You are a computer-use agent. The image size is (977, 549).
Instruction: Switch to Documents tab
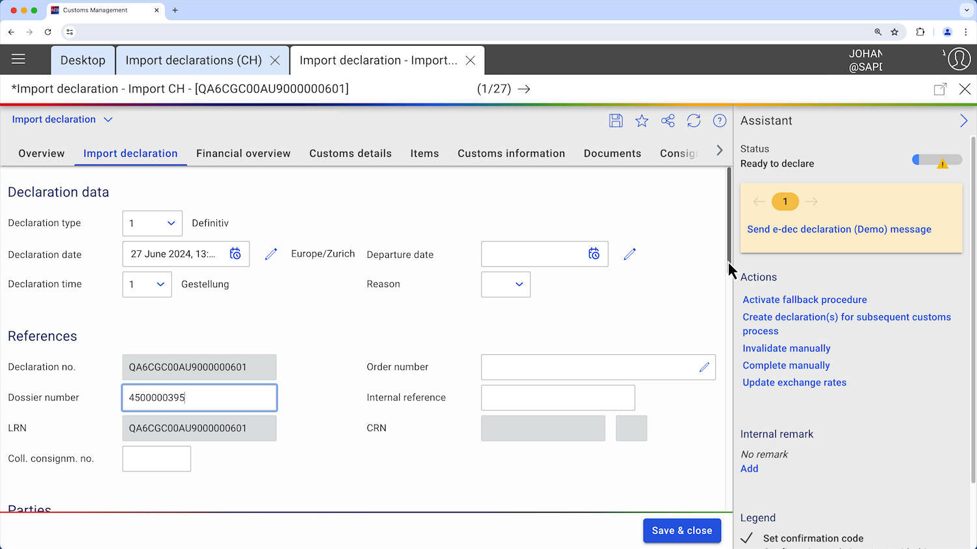pyautogui.click(x=612, y=154)
